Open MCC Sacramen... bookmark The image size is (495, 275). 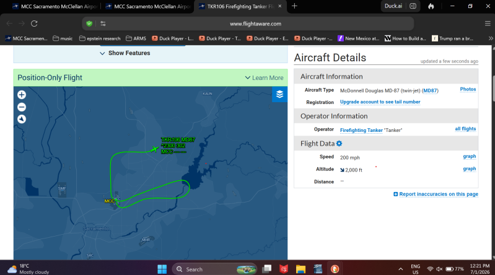[26, 38]
